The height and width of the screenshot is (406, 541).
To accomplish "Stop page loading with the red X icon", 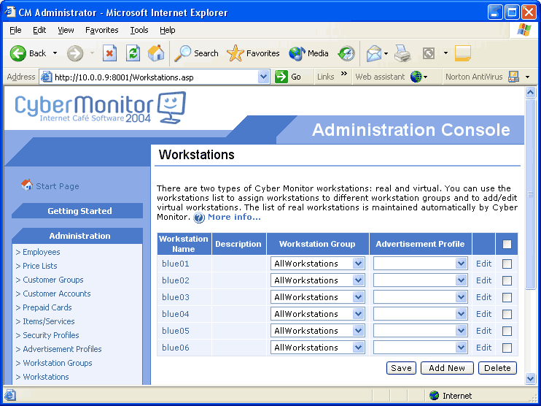I will (109, 53).
